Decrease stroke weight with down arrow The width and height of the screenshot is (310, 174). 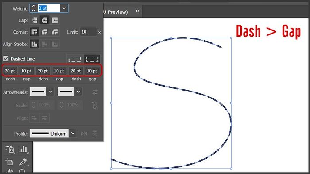34,10
